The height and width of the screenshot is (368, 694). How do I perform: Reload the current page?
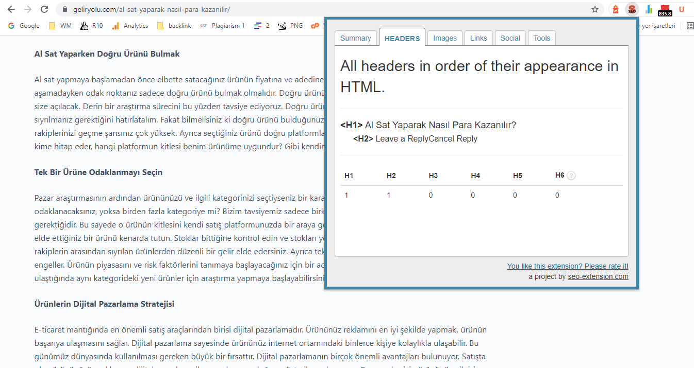click(44, 9)
